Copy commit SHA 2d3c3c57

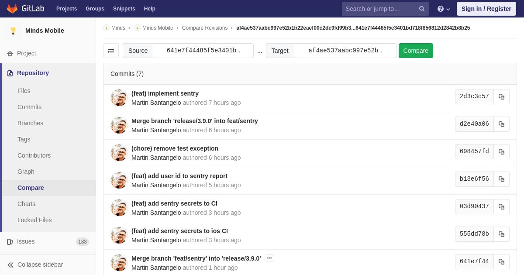(501, 97)
